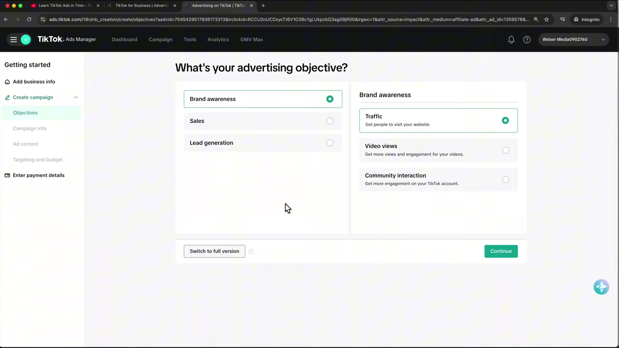This screenshot has height=348, width=619.
Task: Go forward in browser history
Action: tap(17, 19)
